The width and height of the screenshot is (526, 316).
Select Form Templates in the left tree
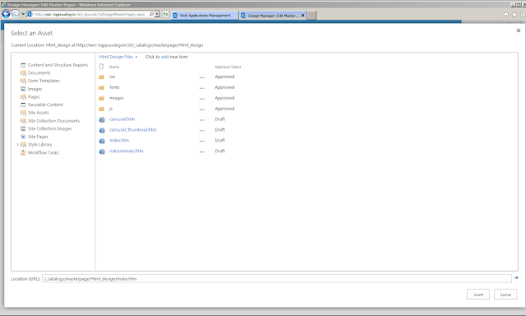click(x=44, y=81)
